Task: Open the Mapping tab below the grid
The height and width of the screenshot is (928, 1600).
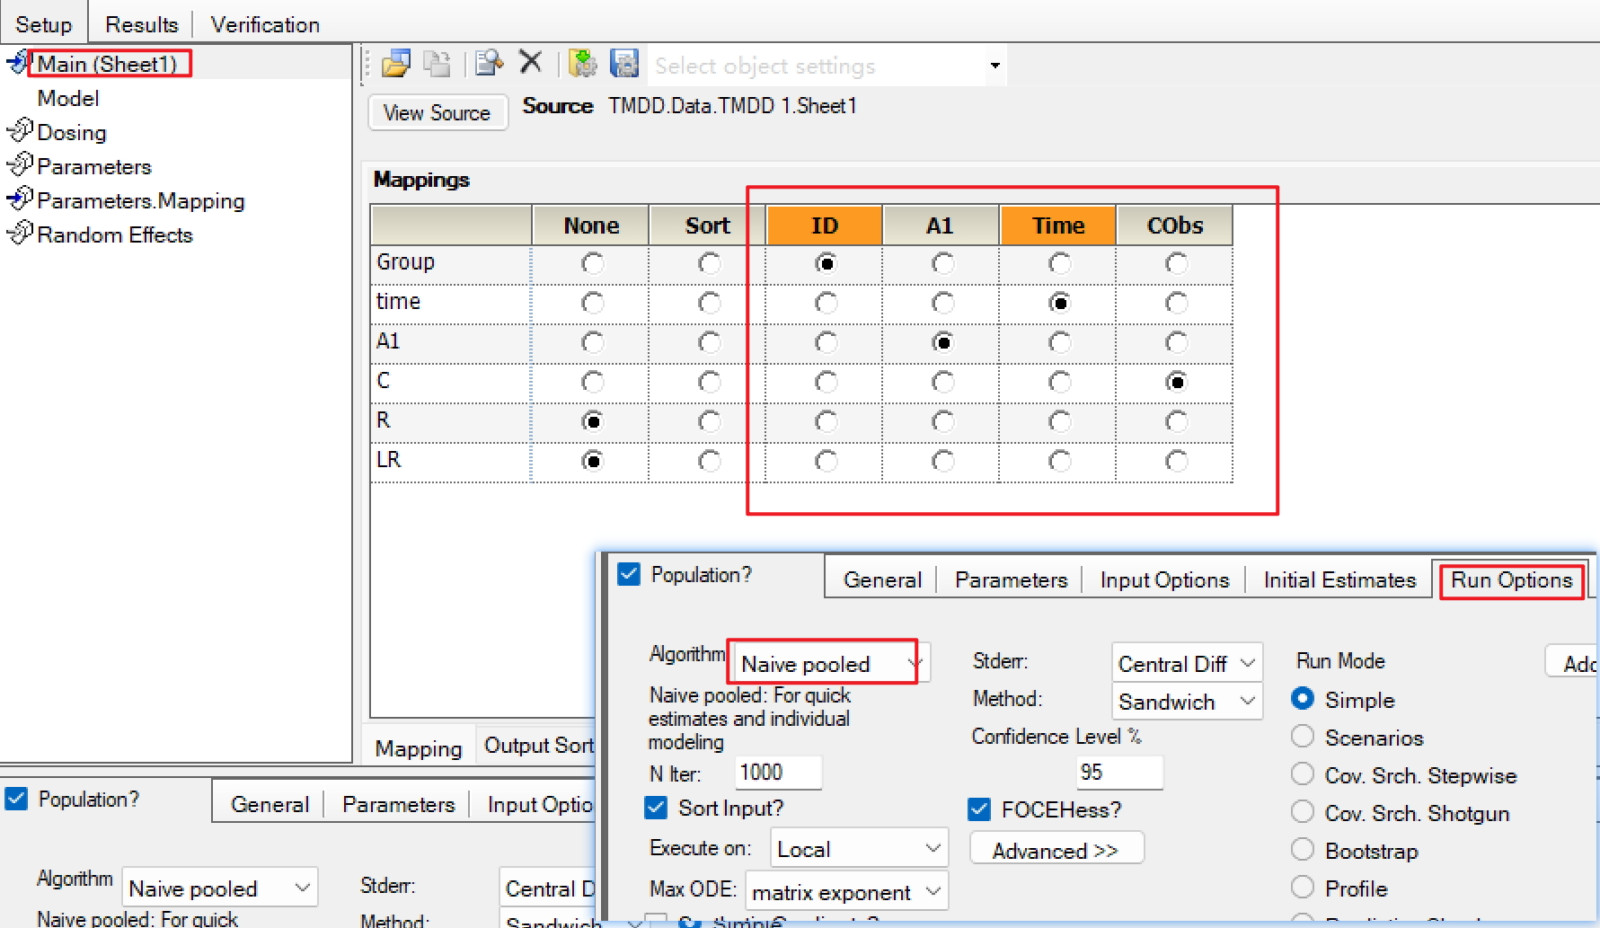Action: [x=419, y=747]
